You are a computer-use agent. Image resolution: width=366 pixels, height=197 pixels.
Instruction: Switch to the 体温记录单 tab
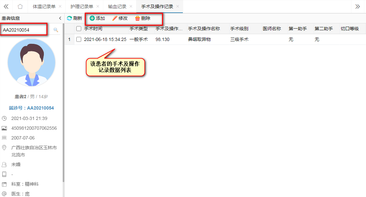pos(44,7)
